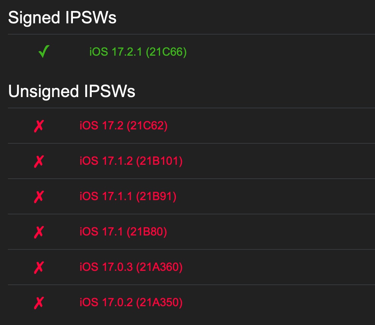
Task: Click the red X beside iOS 17.1 (21B80)
Action: [39, 232]
